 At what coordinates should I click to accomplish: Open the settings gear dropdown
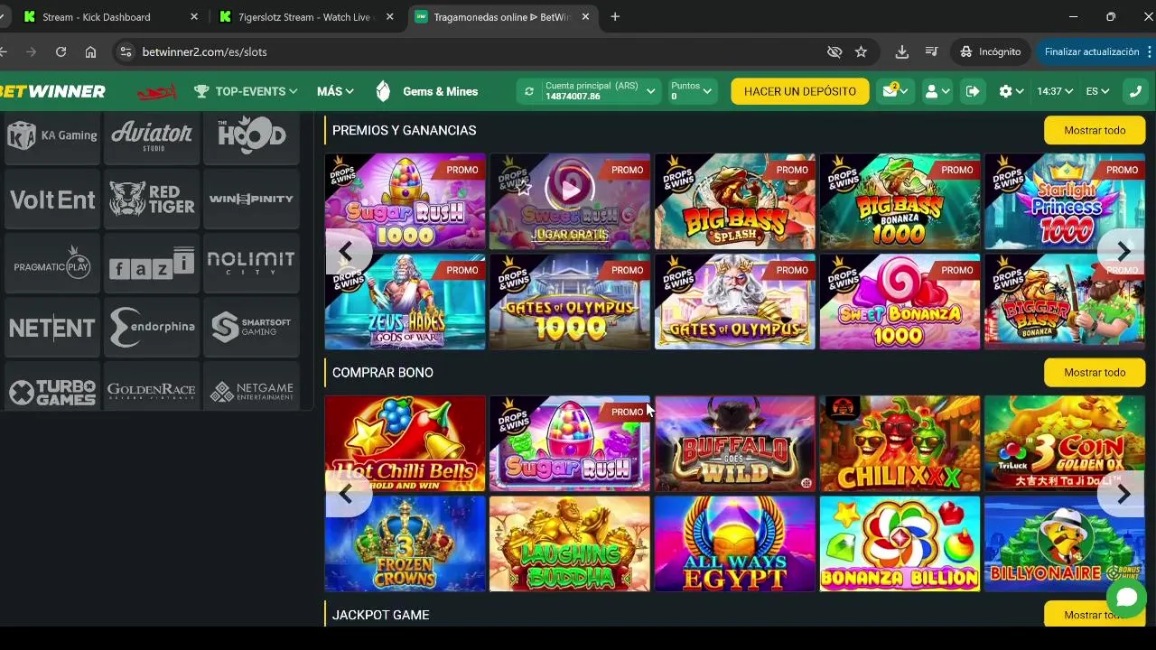point(1011,91)
